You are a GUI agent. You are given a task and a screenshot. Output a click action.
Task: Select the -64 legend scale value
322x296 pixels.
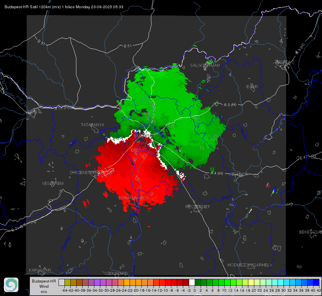click(x=64, y=290)
